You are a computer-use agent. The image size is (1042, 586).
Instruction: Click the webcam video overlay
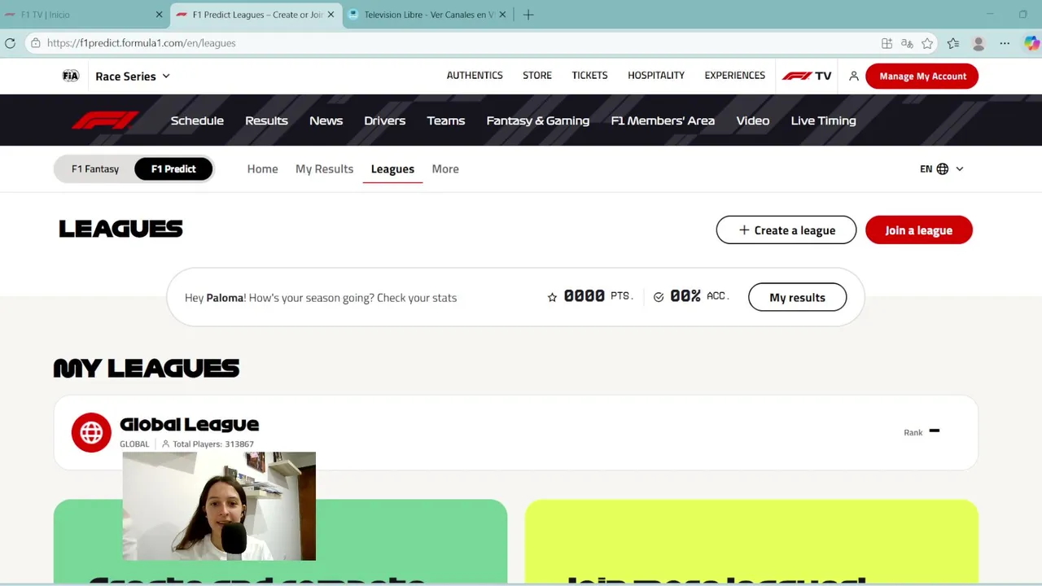click(x=219, y=506)
